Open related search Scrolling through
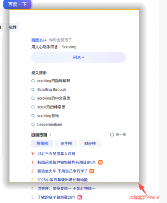 pos(52,90)
